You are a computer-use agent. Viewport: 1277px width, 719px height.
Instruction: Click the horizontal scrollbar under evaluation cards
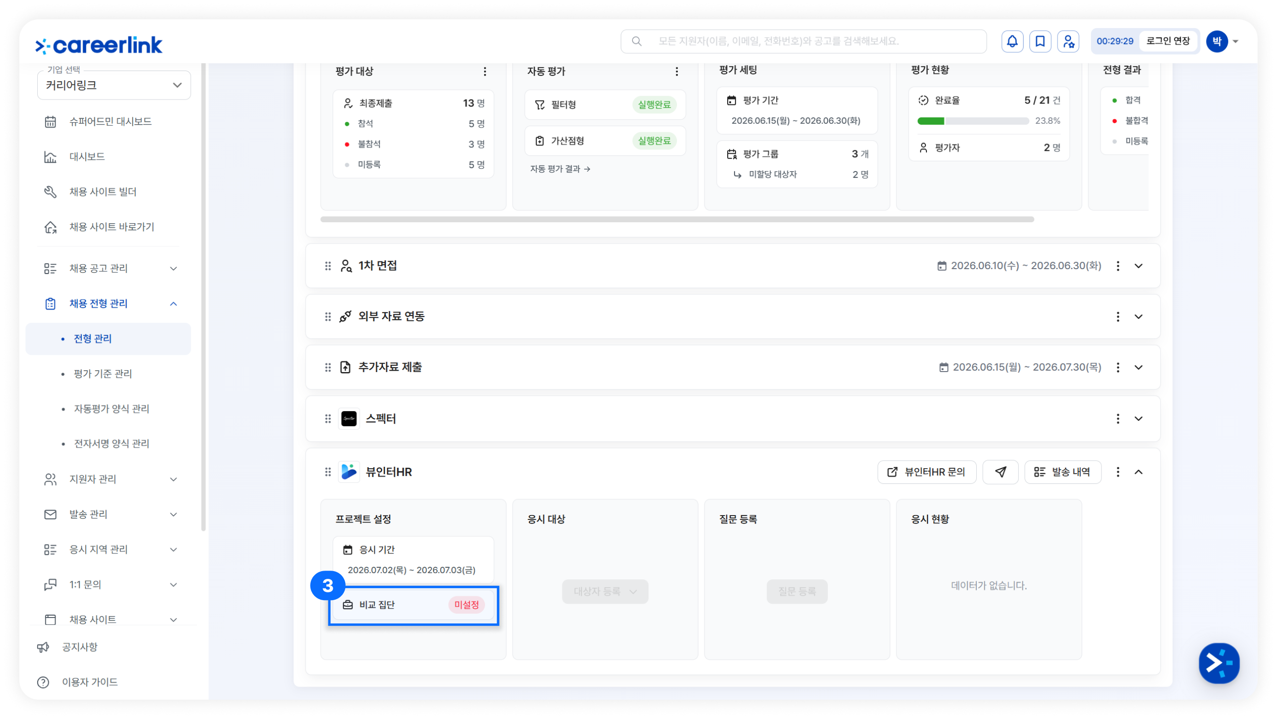[677, 219]
